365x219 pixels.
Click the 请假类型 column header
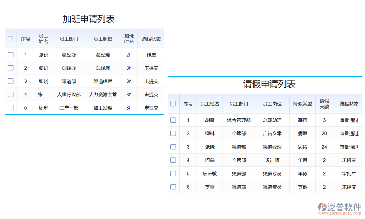click(302, 103)
